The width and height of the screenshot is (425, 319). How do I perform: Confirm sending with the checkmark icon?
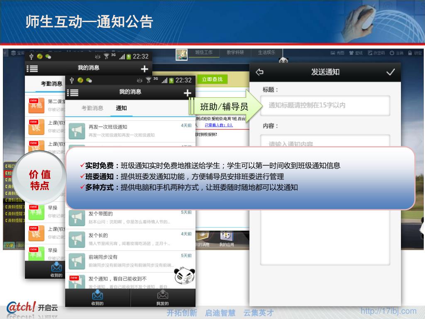[x=390, y=72]
